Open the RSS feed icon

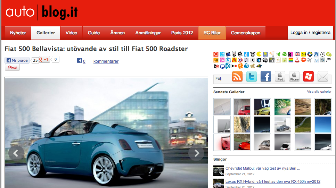pos(237,77)
